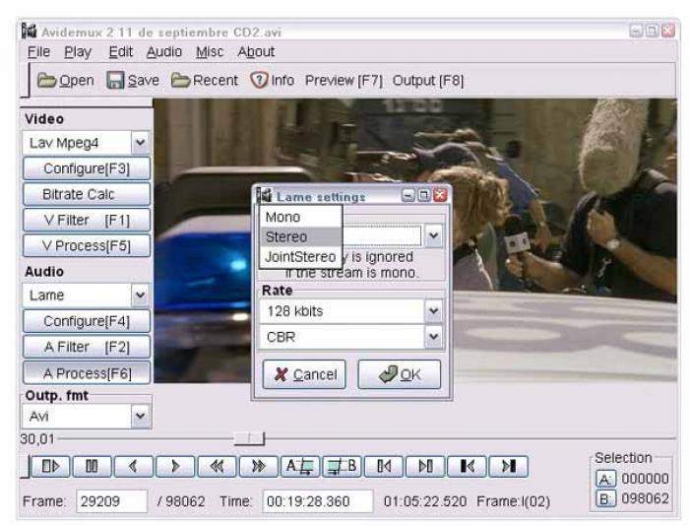The image size is (689, 526).
Task: Click the timeline position slider handle
Action: [250, 437]
